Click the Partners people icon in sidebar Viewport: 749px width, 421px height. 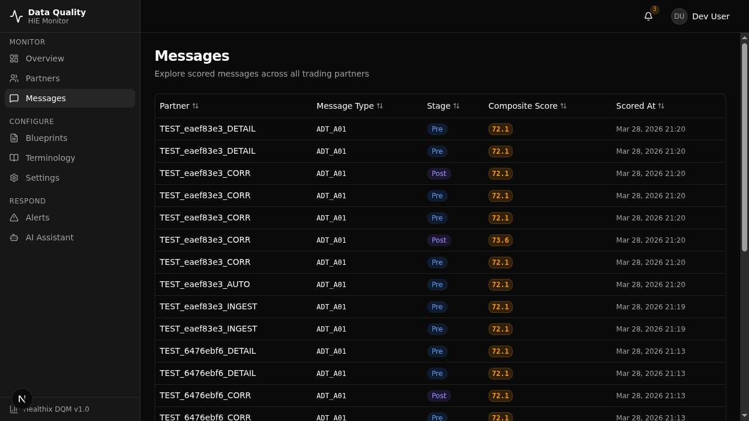[x=13, y=78]
